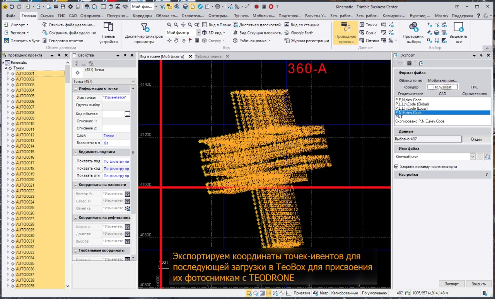Toggle 'Закрыть команду после экспорта' checkbox
The height and width of the screenshot is (299, 495).
tap(396, 166)
